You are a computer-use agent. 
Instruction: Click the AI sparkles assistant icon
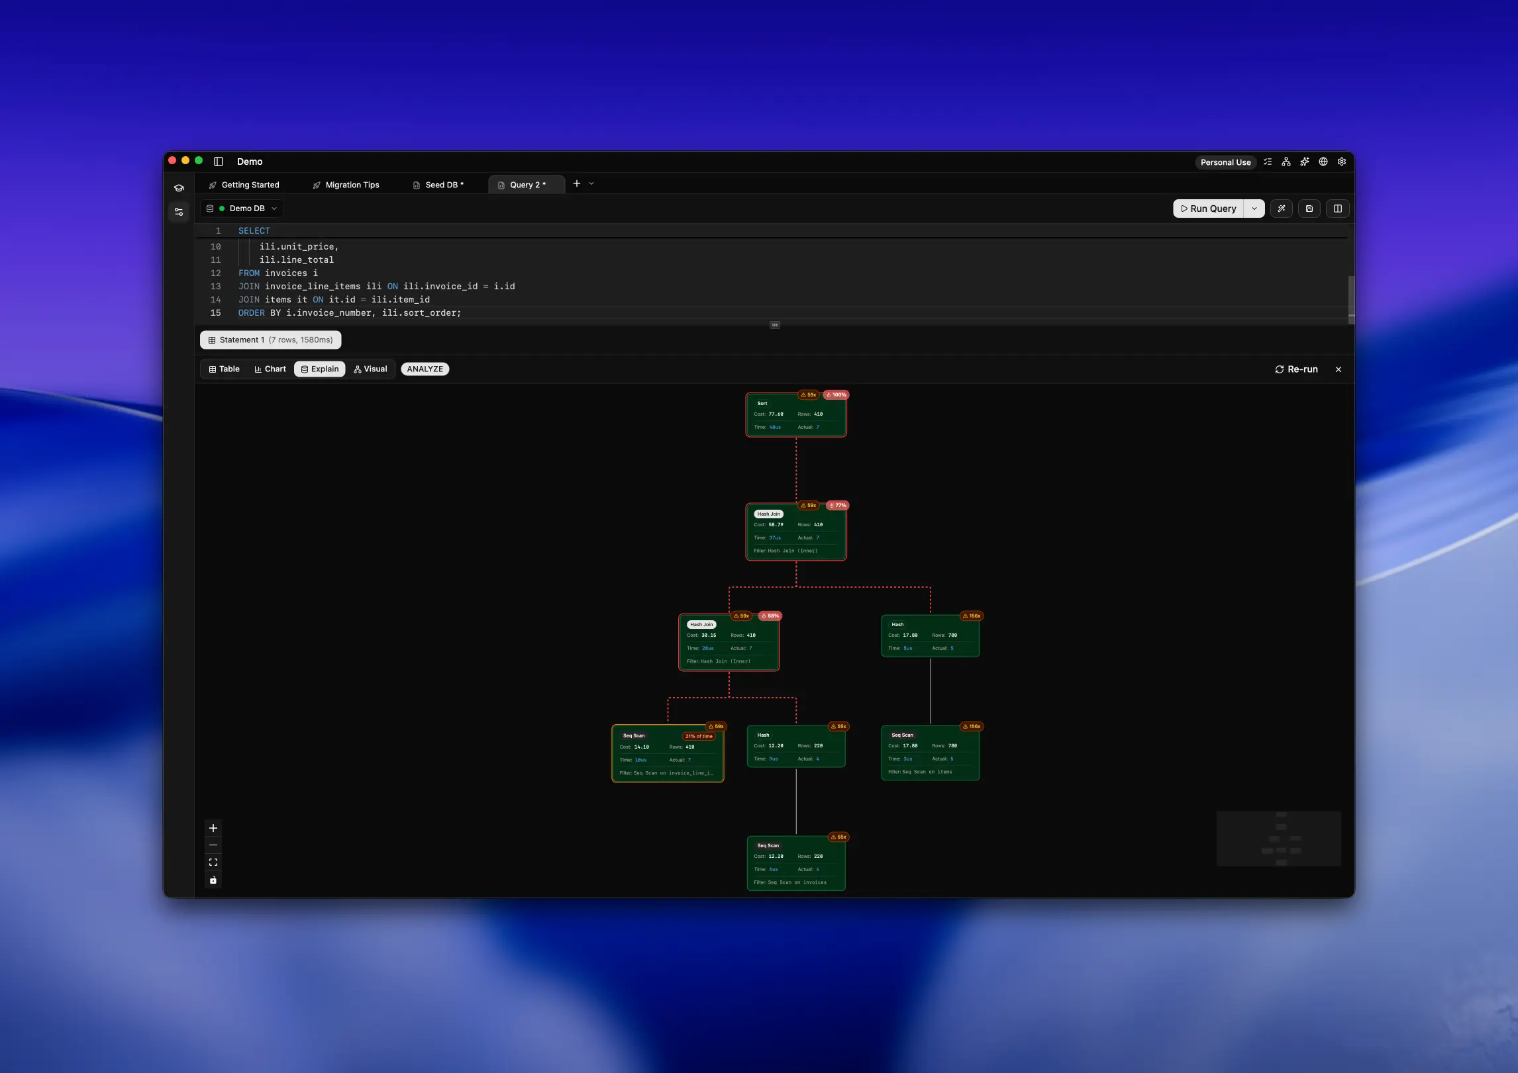[x=1305, y=162]
